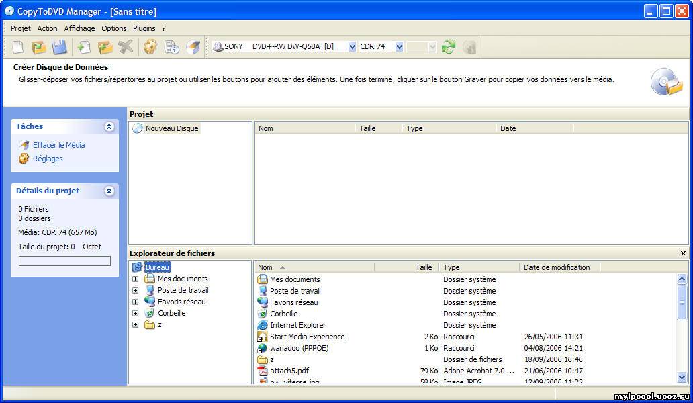This screenshot has height=403, width=693.
Task: Show project info with the document-info icon
Action: pos(171,47)
